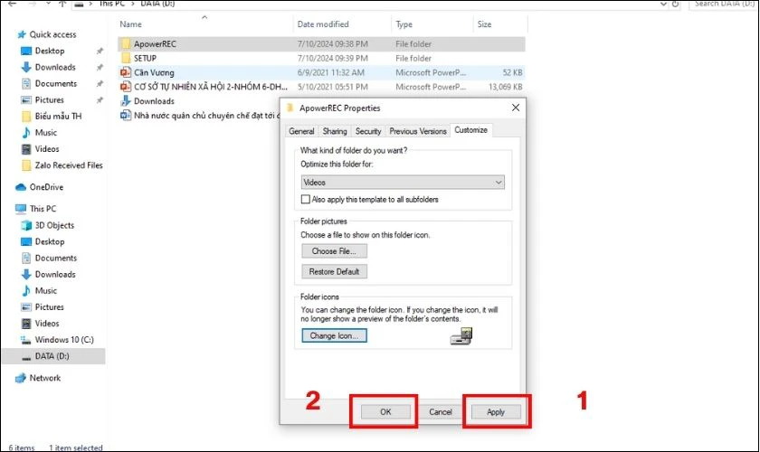The height and width of the screenshot is (452, 760).
Task: Click the Videos icon under This PC
Action: [26, 324]
